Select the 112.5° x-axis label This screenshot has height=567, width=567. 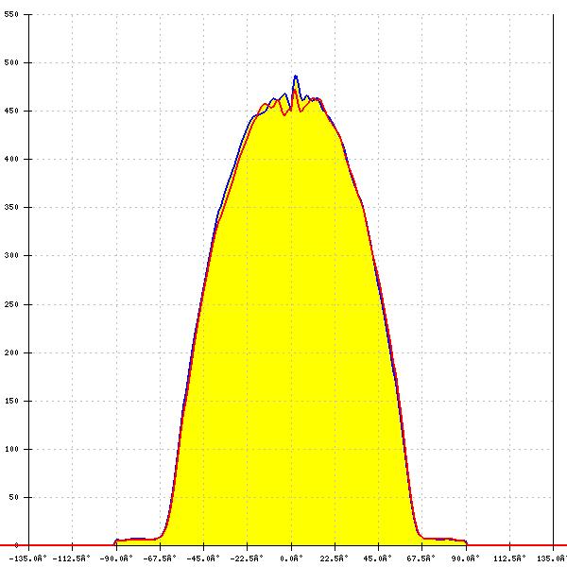click(x=509, y=558)
